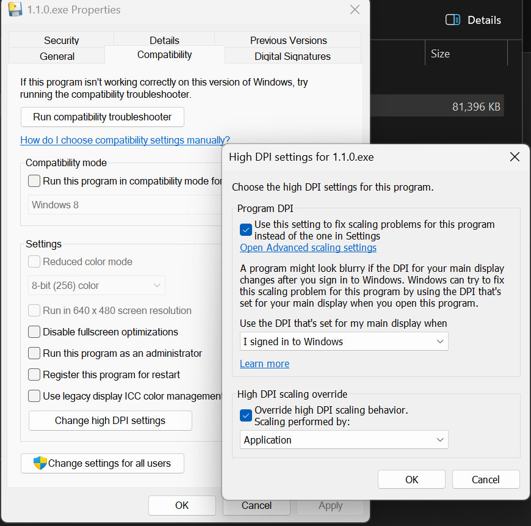Open 'Open Advanced scaling settings' link

[x=308, y=248]
